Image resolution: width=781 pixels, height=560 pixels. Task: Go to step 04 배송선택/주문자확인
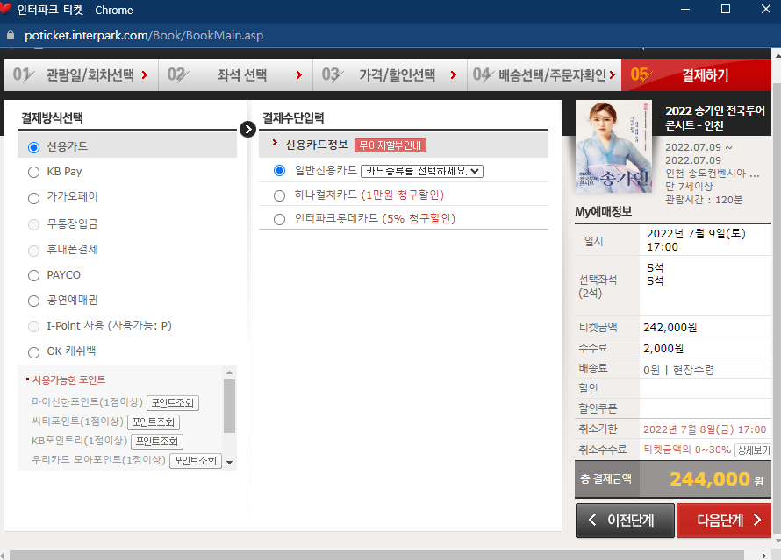(x=544, y=75)
